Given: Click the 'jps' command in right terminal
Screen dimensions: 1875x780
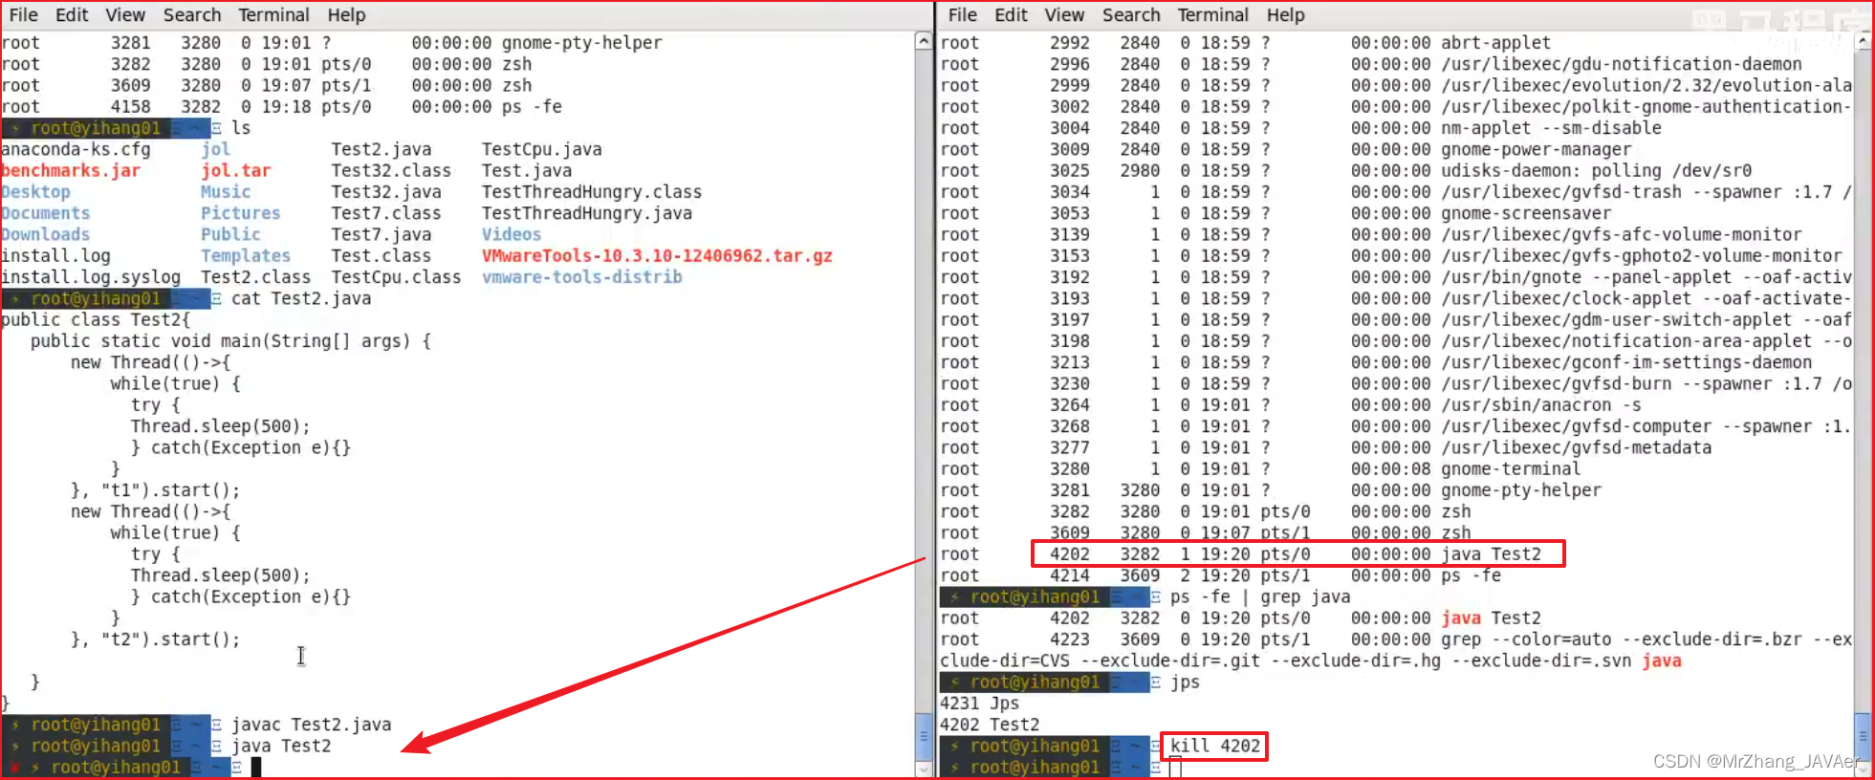Looking at the screenshot, I should coord(1185,682).
